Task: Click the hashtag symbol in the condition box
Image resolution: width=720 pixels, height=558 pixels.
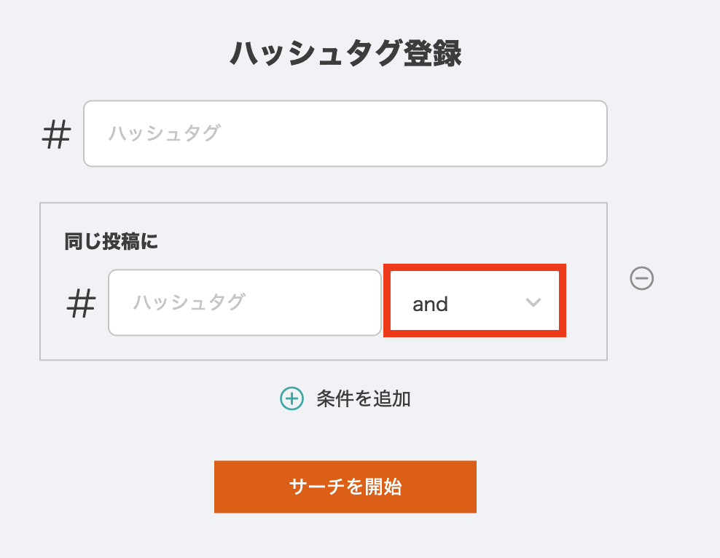Action: (x=82, y=304)
